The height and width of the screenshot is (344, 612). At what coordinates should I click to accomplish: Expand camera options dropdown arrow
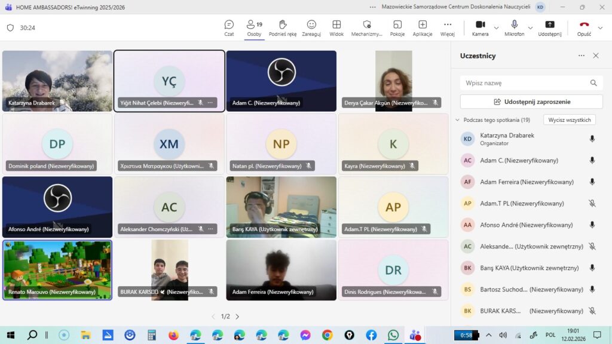[x=496, y=28]
